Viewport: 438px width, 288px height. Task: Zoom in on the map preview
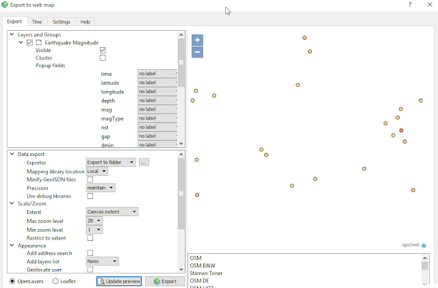(x=197, y=40)
